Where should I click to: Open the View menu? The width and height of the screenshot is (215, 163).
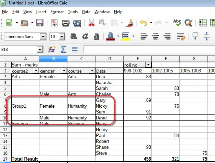(28, 12)
